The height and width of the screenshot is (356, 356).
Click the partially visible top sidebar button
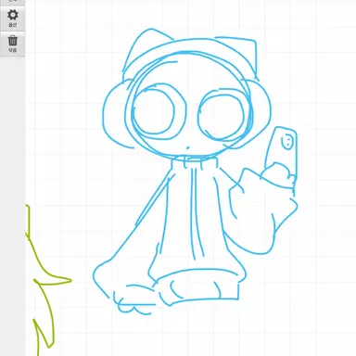tap(12, 2)
